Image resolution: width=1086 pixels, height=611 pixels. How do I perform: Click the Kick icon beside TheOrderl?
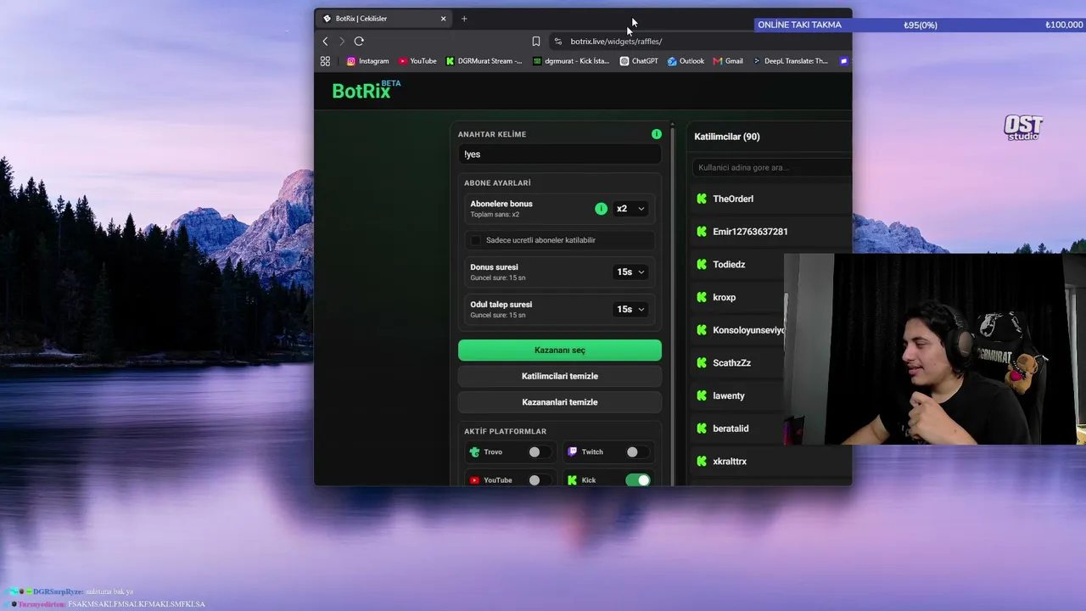click(x=702, y=199)
